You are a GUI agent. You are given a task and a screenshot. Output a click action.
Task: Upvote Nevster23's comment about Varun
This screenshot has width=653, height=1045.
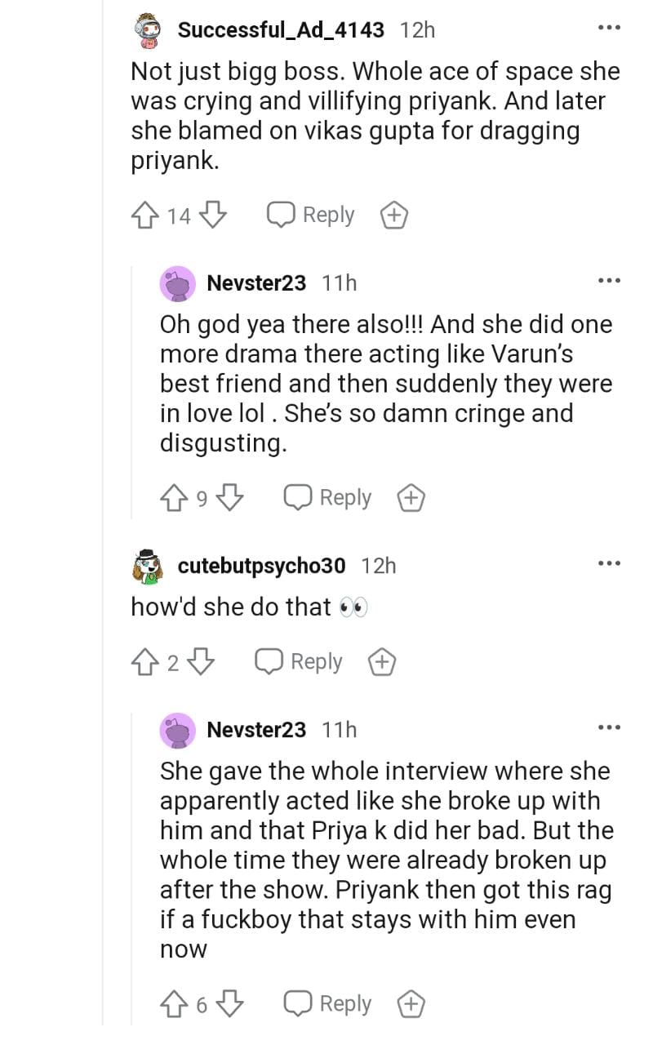click(x=175, y=497)
